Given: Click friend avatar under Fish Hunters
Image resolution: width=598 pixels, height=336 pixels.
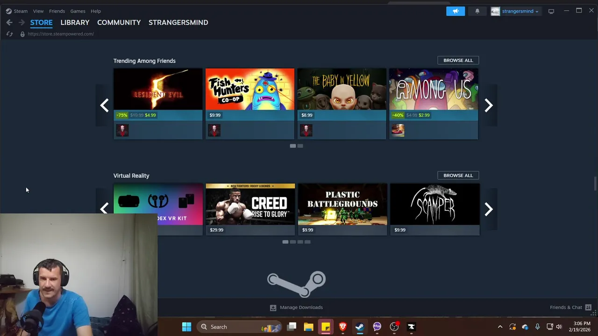Looking at the screenshot, I should tap(214, 130).
